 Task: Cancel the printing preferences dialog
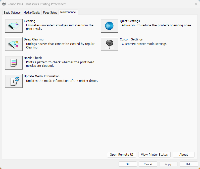pyautogui.click(x=148, y=164)
